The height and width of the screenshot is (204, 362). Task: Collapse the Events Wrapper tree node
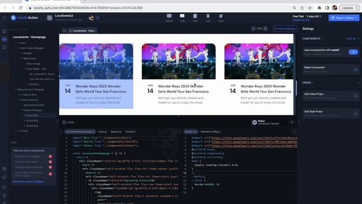[x=22, y=110]
